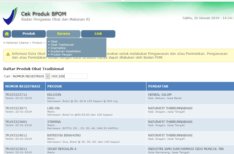Select Kosmetika from the dropdown menu
This screenshot has height=154, width=234.
(58, 48)
